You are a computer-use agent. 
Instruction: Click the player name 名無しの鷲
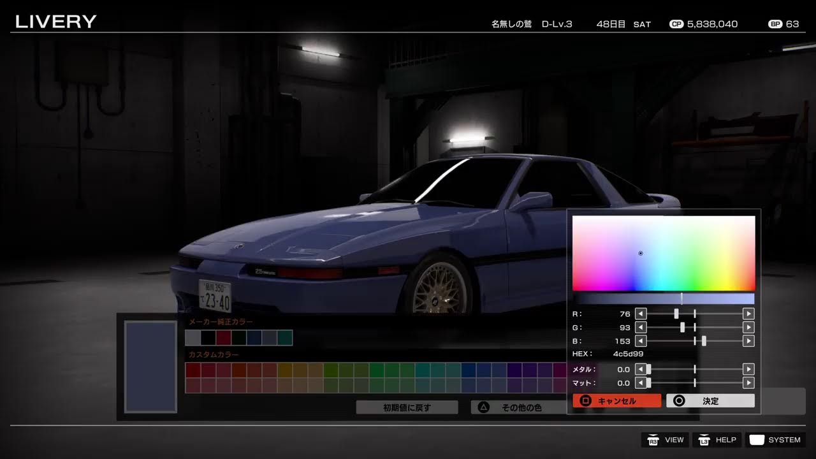pos(511,24)
